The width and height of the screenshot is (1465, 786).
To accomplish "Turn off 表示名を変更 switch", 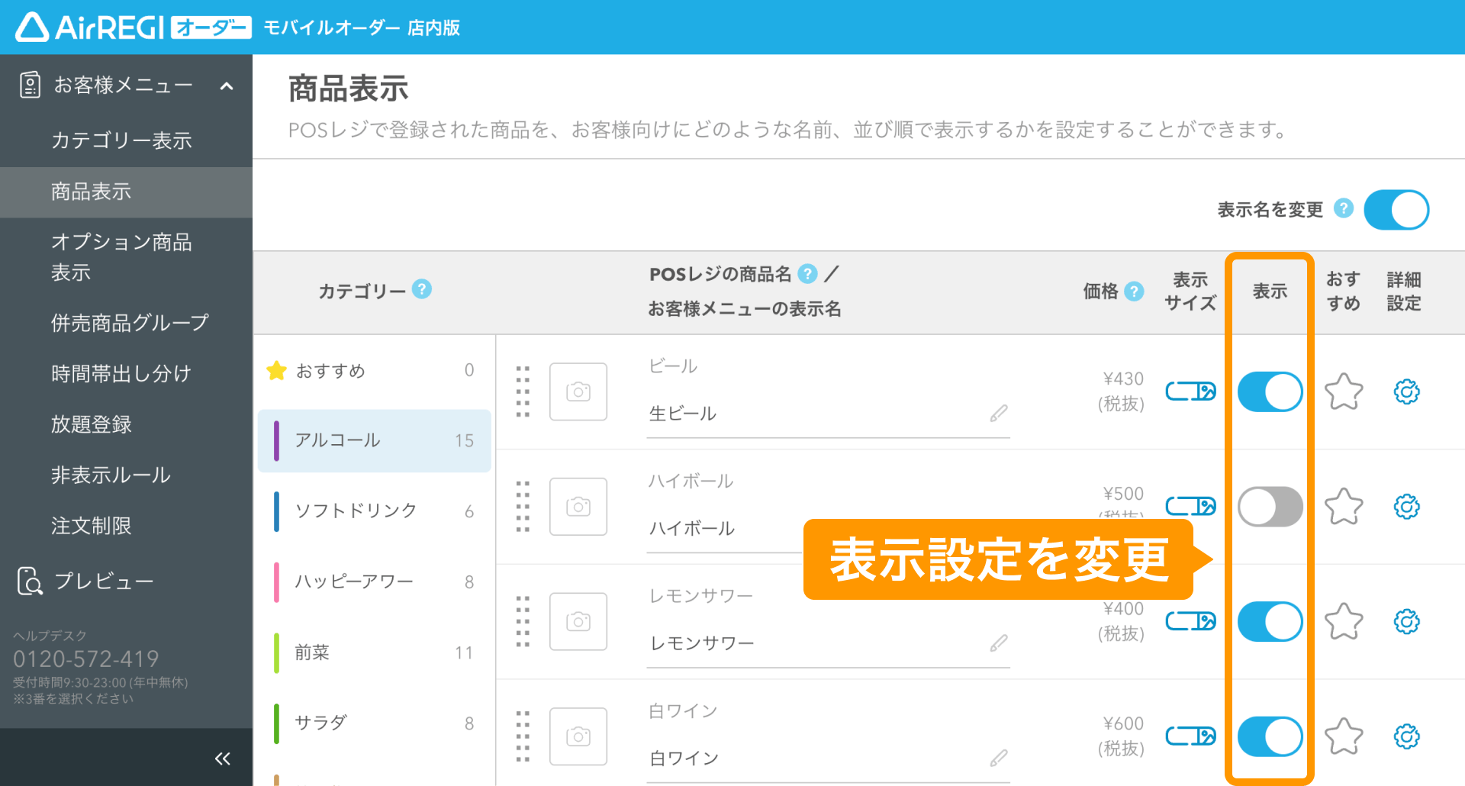I will coord(1396,210).
